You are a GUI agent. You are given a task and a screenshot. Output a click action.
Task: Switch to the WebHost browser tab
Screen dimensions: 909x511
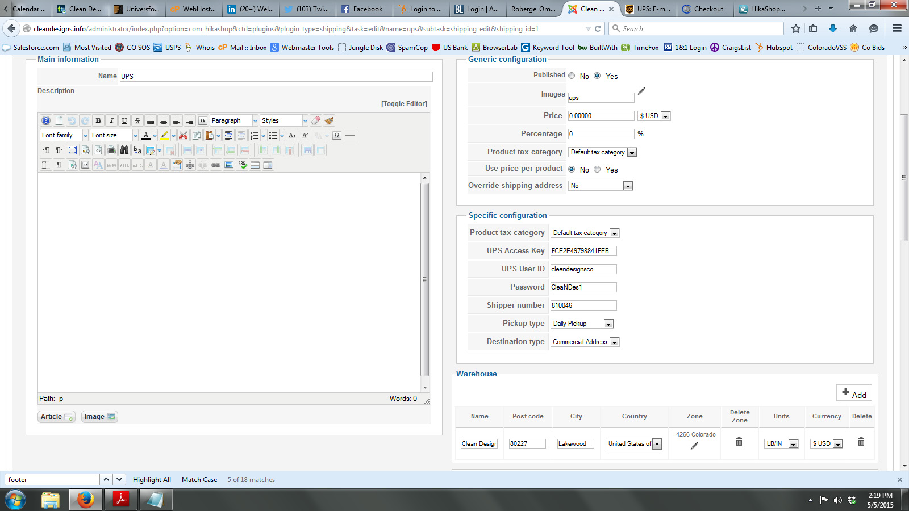tap(193, 9)
